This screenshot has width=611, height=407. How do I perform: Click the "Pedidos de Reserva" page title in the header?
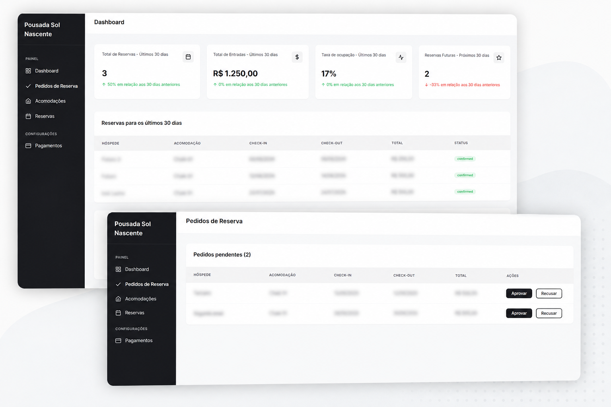click(214, 221)
